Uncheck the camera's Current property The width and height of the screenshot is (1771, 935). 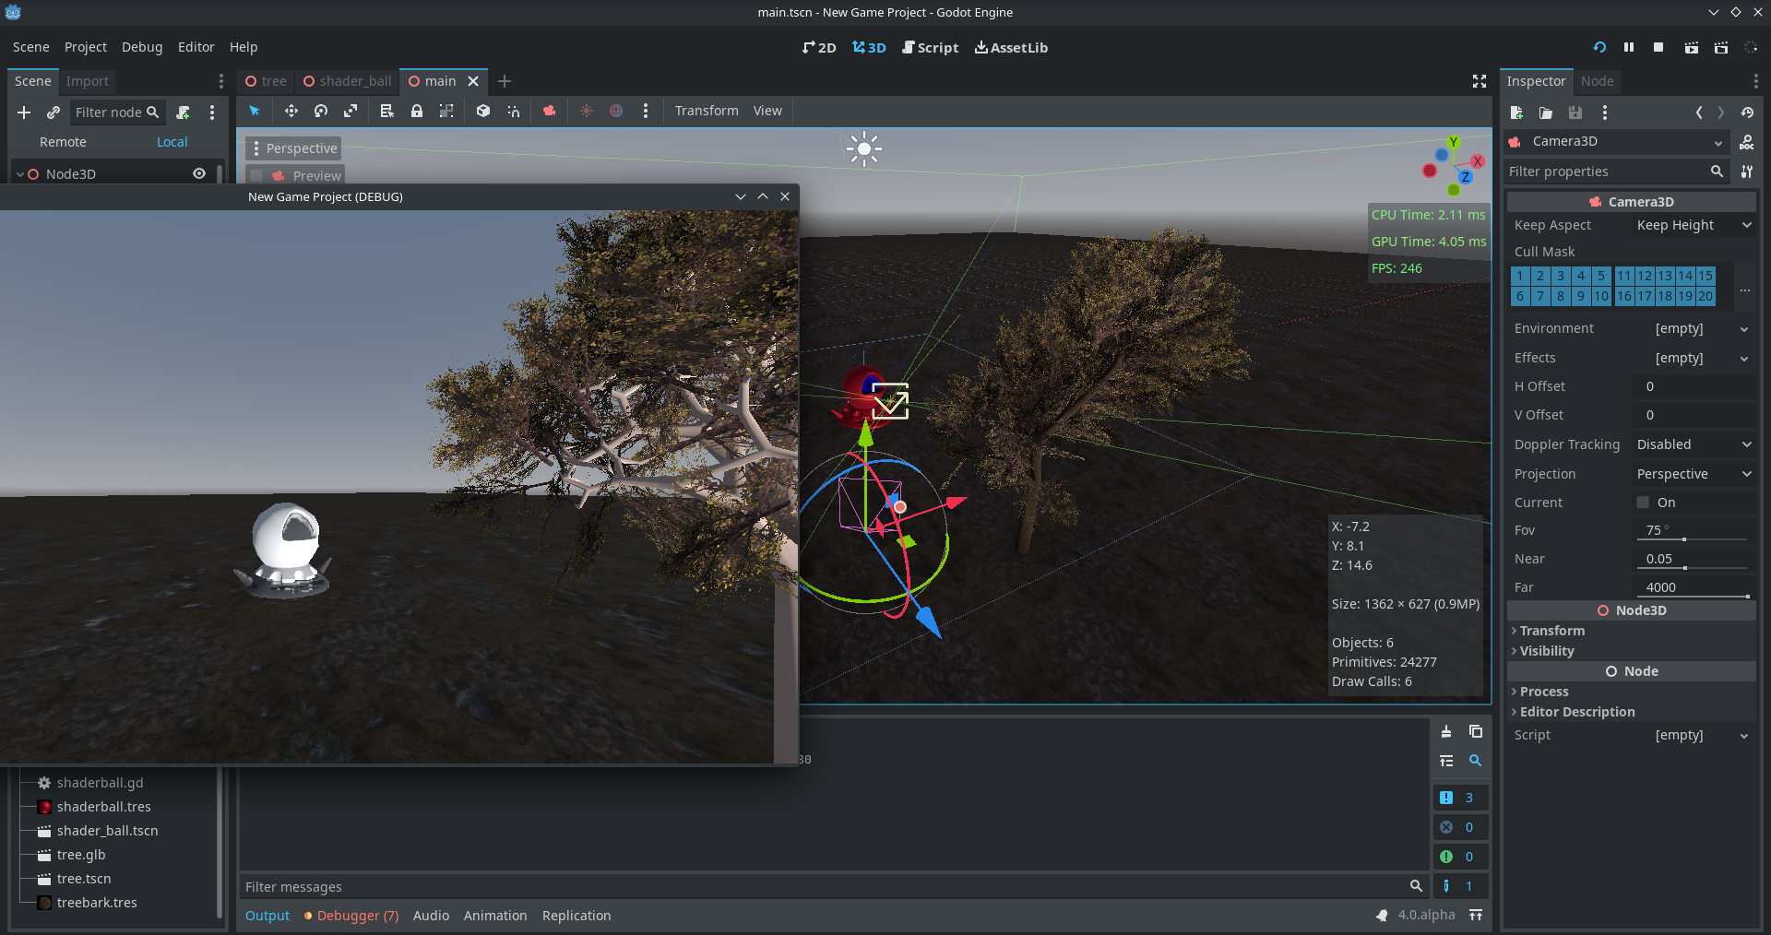(1642, 502)
